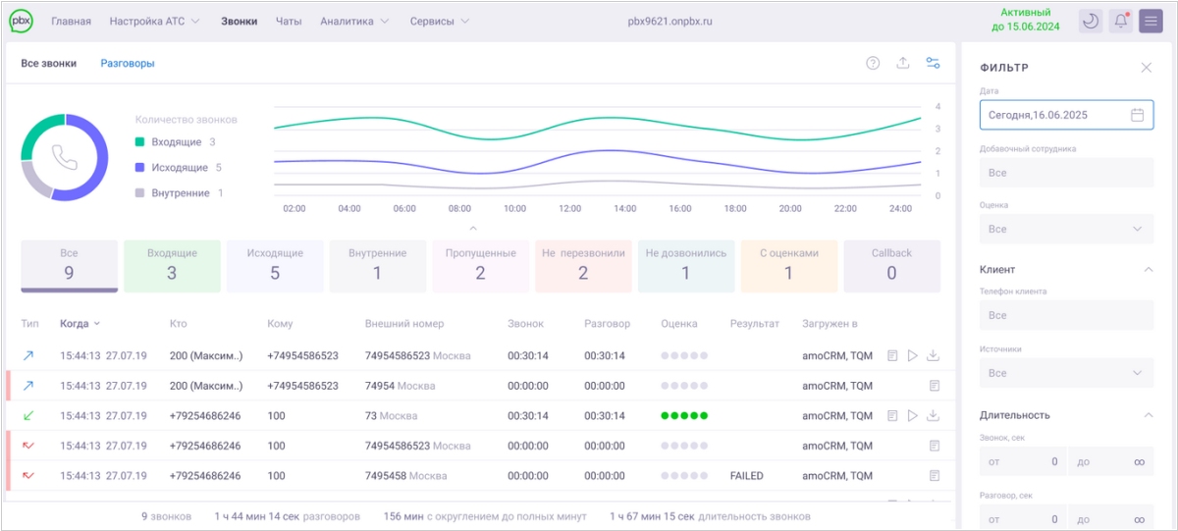The image size is (1178, 531).
Task: Close the ФИЛЬТР panel
Action: (x=1146, y=68)
